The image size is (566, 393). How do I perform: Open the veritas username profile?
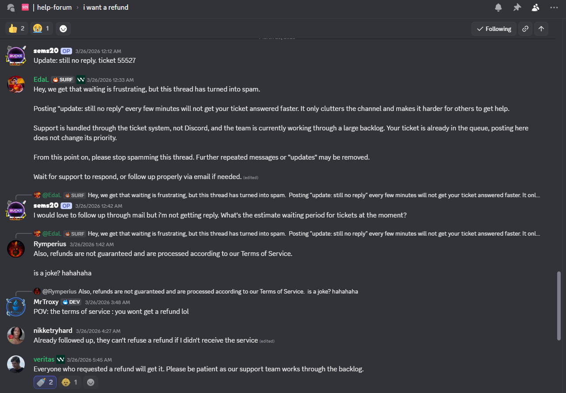[x=44, y=359]
